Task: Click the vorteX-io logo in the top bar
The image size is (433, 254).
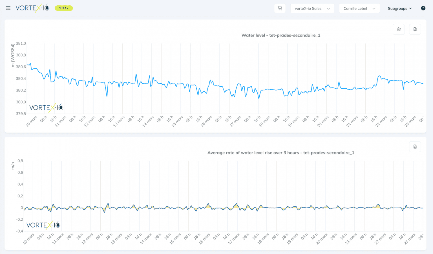Action: [32, 8]
